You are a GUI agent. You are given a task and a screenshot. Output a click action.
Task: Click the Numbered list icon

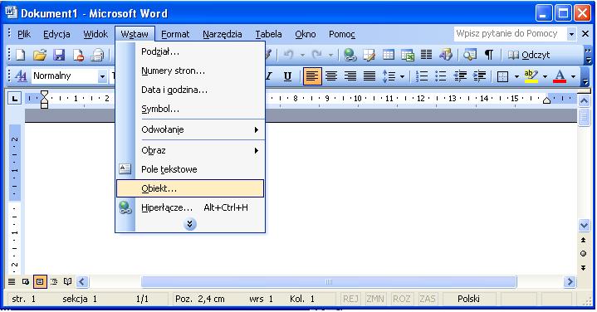(422, 76)
